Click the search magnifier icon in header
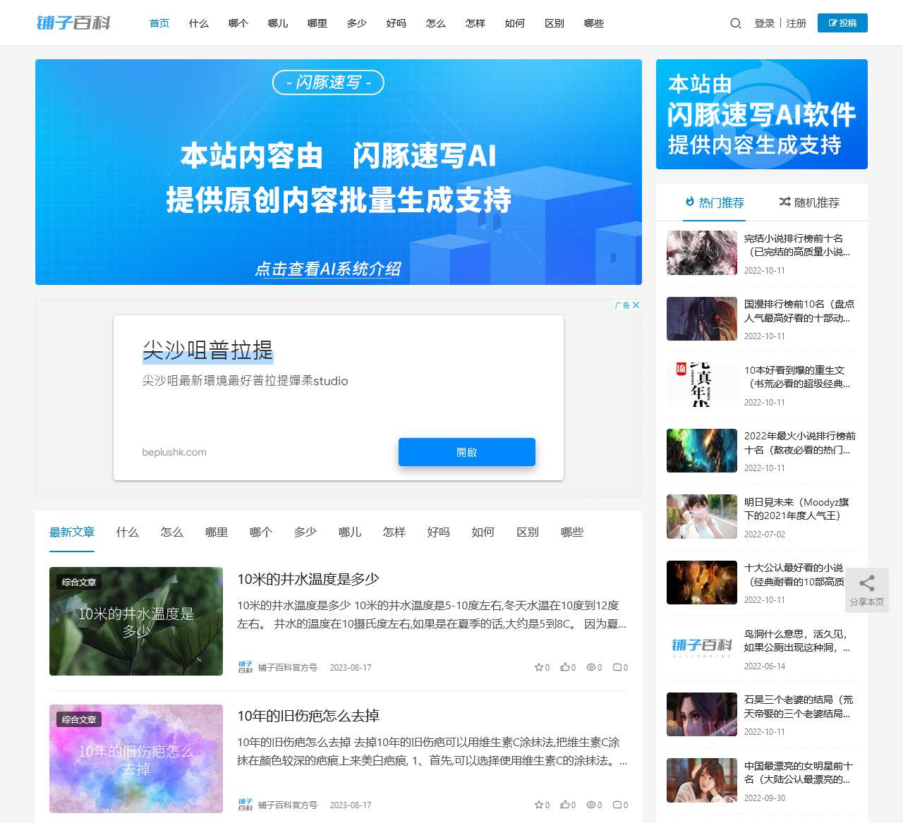 pos(736,23)
